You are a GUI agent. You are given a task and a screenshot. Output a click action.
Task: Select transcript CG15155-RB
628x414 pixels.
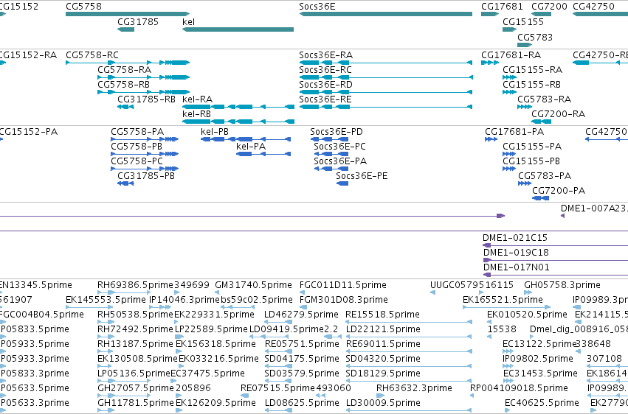(x=509, y=92)
